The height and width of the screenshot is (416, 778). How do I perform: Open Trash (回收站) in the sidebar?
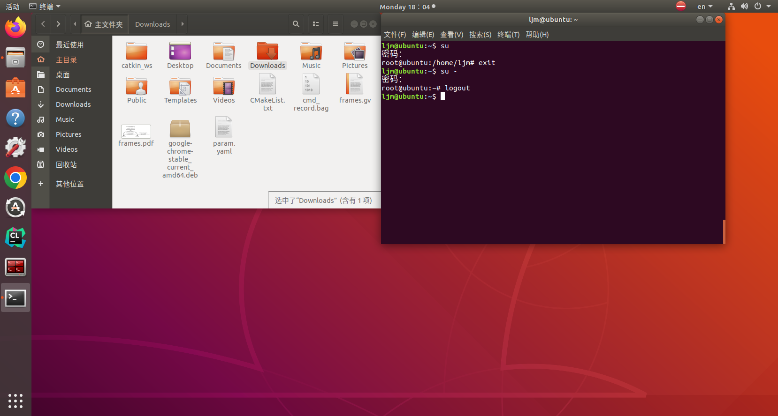pyautogui.click(x=71, y=164)
